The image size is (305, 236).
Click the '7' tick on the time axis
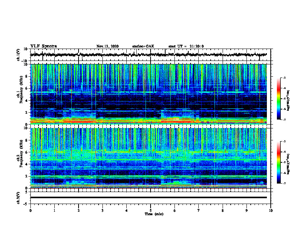[x=199, y=211]
